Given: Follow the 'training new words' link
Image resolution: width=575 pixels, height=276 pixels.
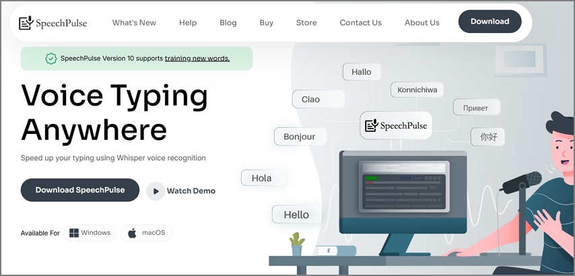Looking at the screenshot, I should pos(197,59).
